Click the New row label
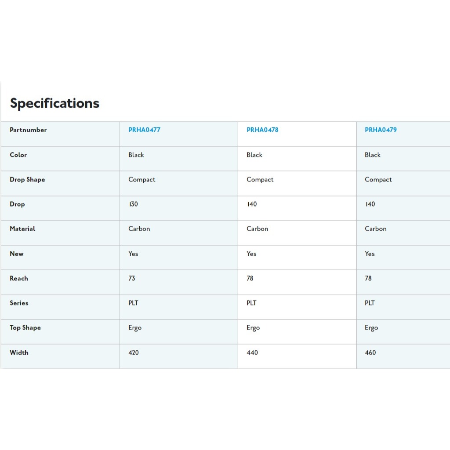 17,254
